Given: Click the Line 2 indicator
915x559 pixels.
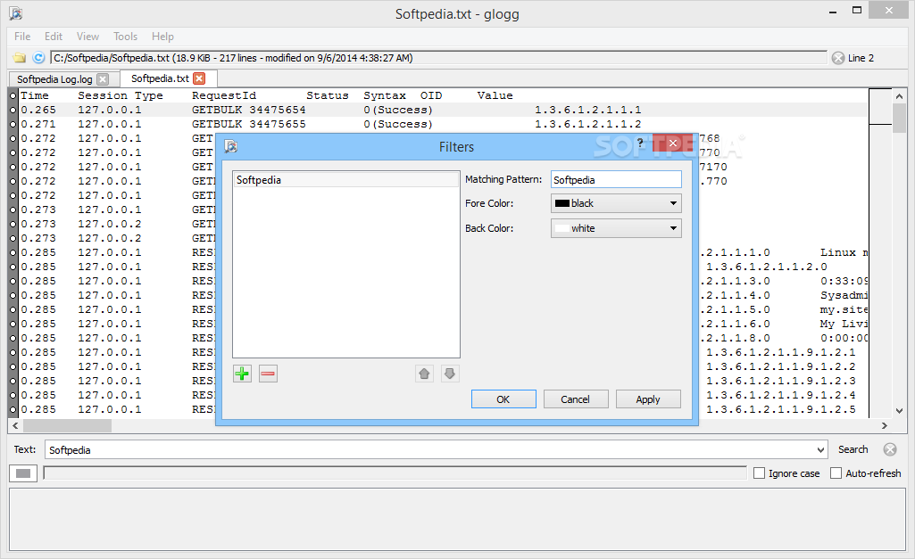Looking at the screenshot, I should click(861, 58).
